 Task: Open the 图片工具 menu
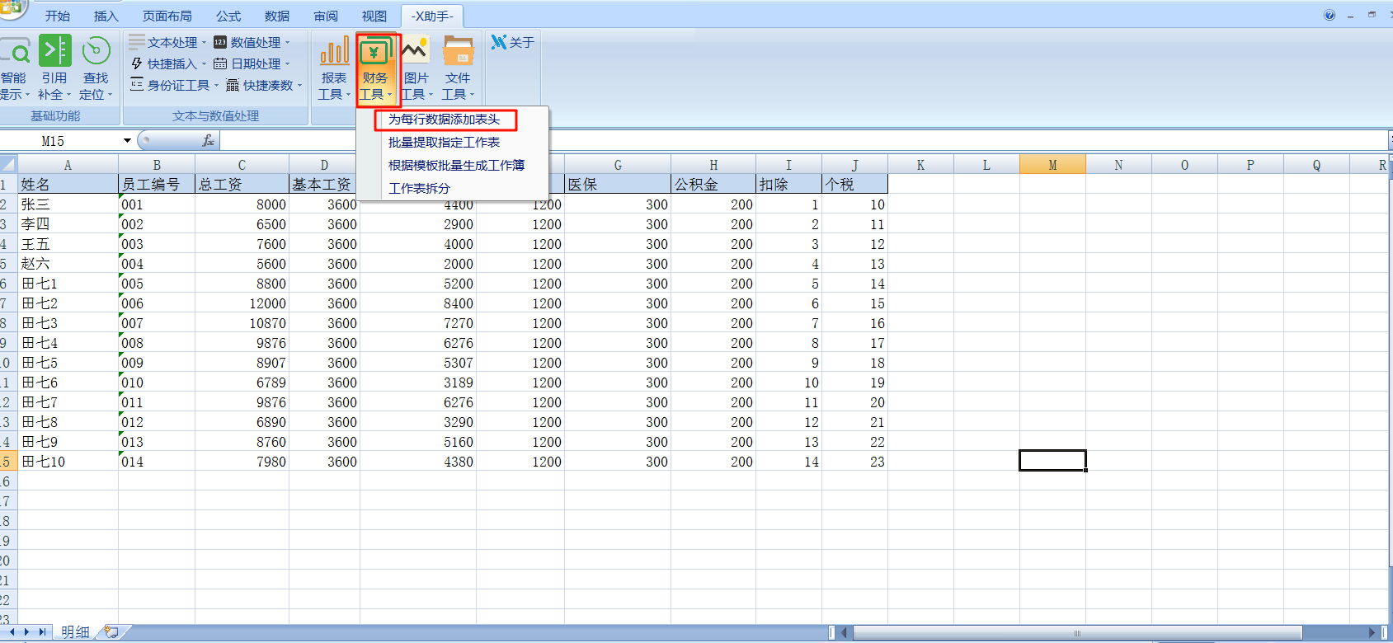[416, 69]
